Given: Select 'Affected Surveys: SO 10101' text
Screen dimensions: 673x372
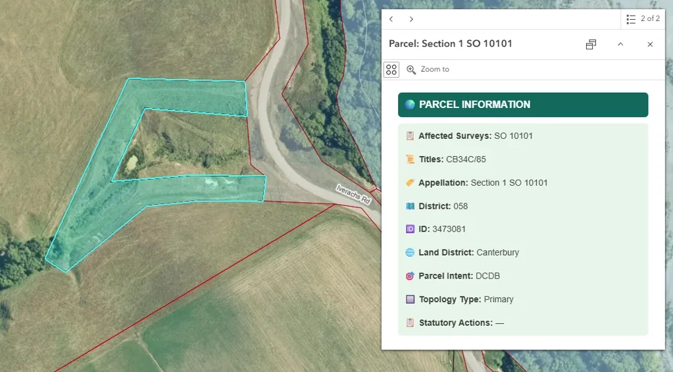Looking at the screenshot, I should (x=476, y=136).
